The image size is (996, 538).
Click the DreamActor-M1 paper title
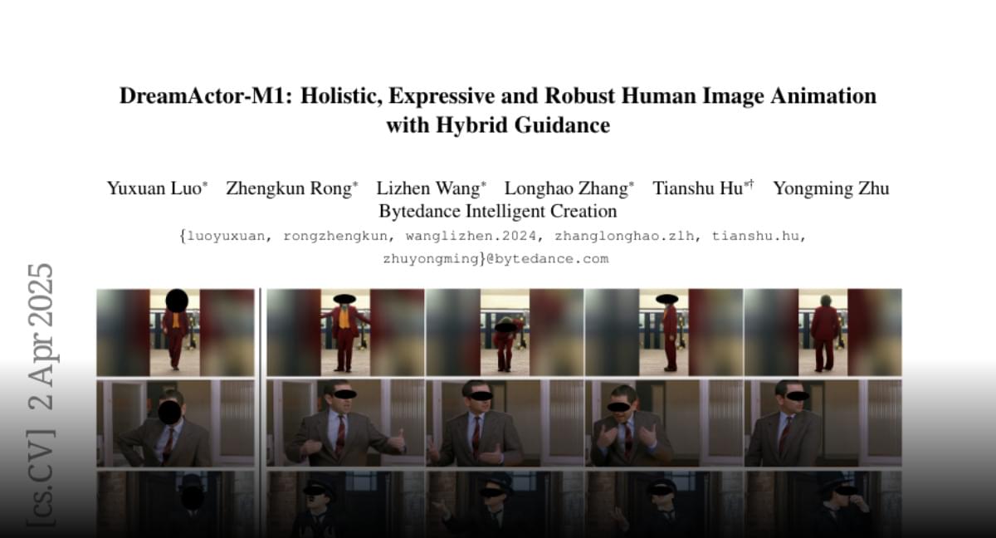tap(498, 110)
